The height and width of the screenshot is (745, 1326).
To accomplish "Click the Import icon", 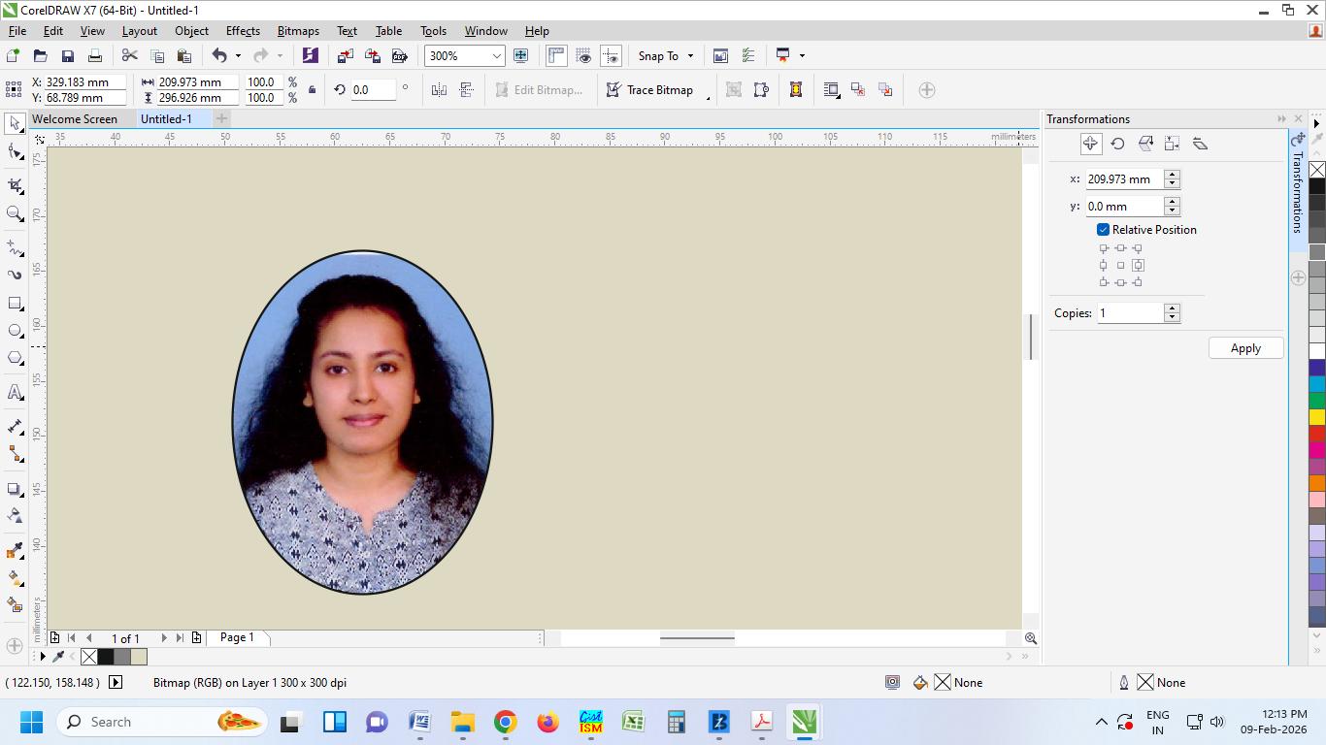I will 345,56.
